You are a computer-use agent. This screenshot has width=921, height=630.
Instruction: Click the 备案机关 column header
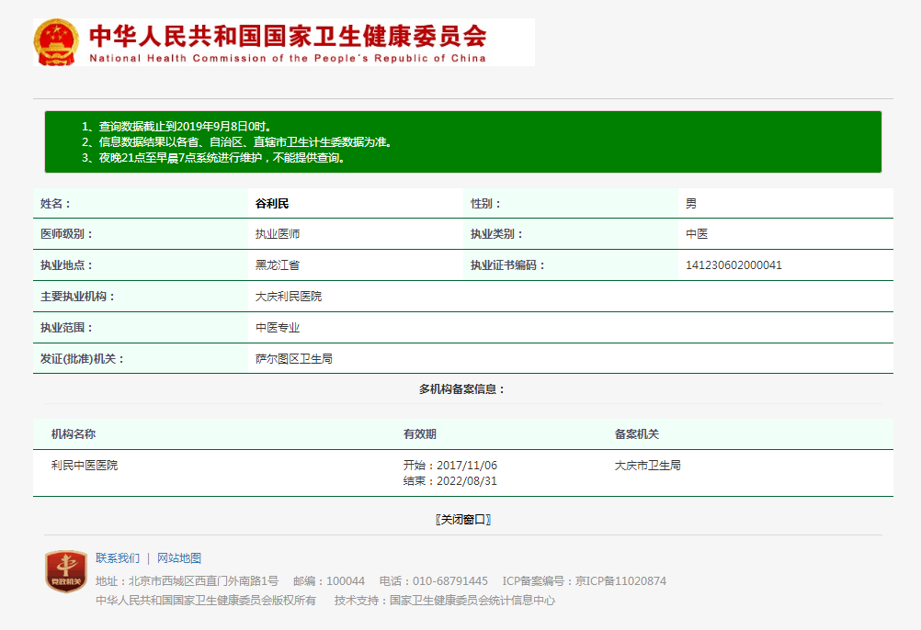click(x=637, y=434)
